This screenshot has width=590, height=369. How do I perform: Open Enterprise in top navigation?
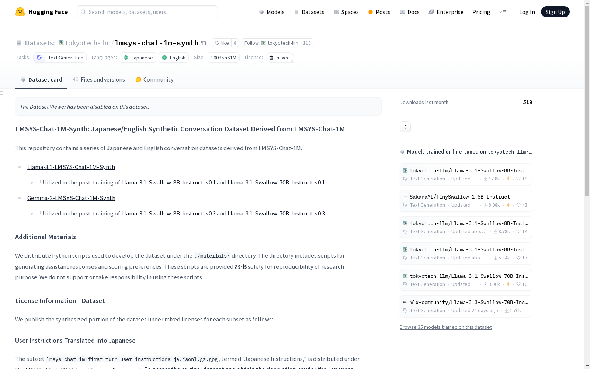coord(446,12)
